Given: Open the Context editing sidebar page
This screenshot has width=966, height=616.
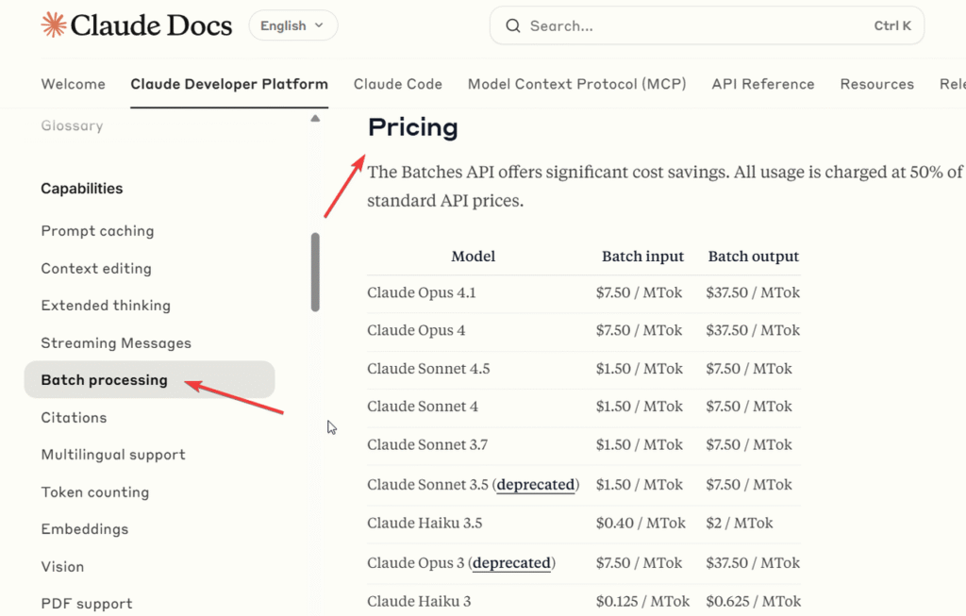Looking at the screenshot, I should (96, 269).
